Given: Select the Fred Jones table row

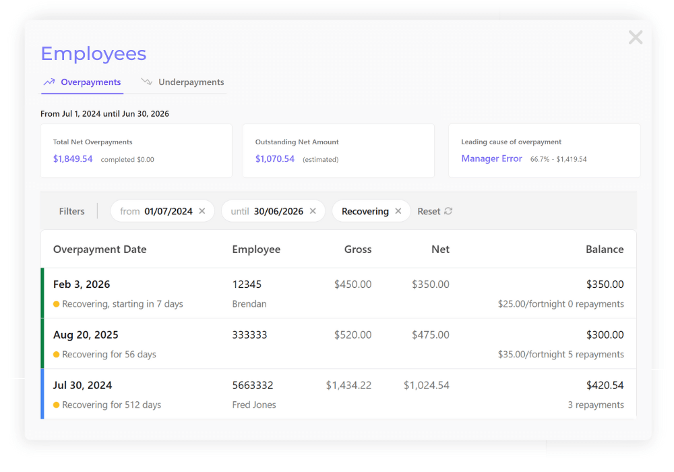Looking at the screenshot, I should pos(337,394).
